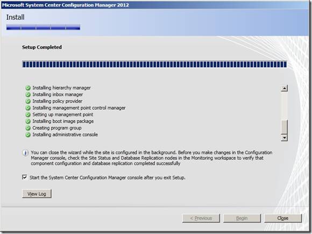Viewport: 312px width, 234px height.
Task: Click the green check beside Installing administrative console
Action: [28, 134]
